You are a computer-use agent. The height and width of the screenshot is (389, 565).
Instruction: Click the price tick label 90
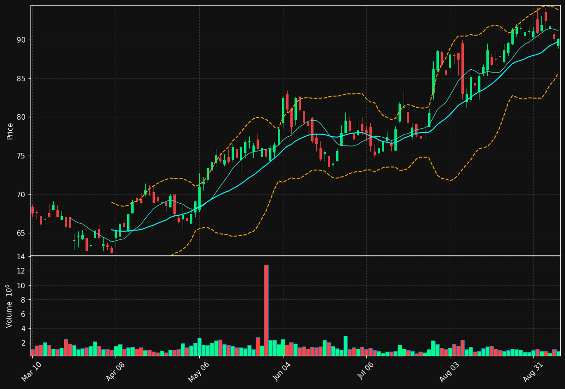21,40
